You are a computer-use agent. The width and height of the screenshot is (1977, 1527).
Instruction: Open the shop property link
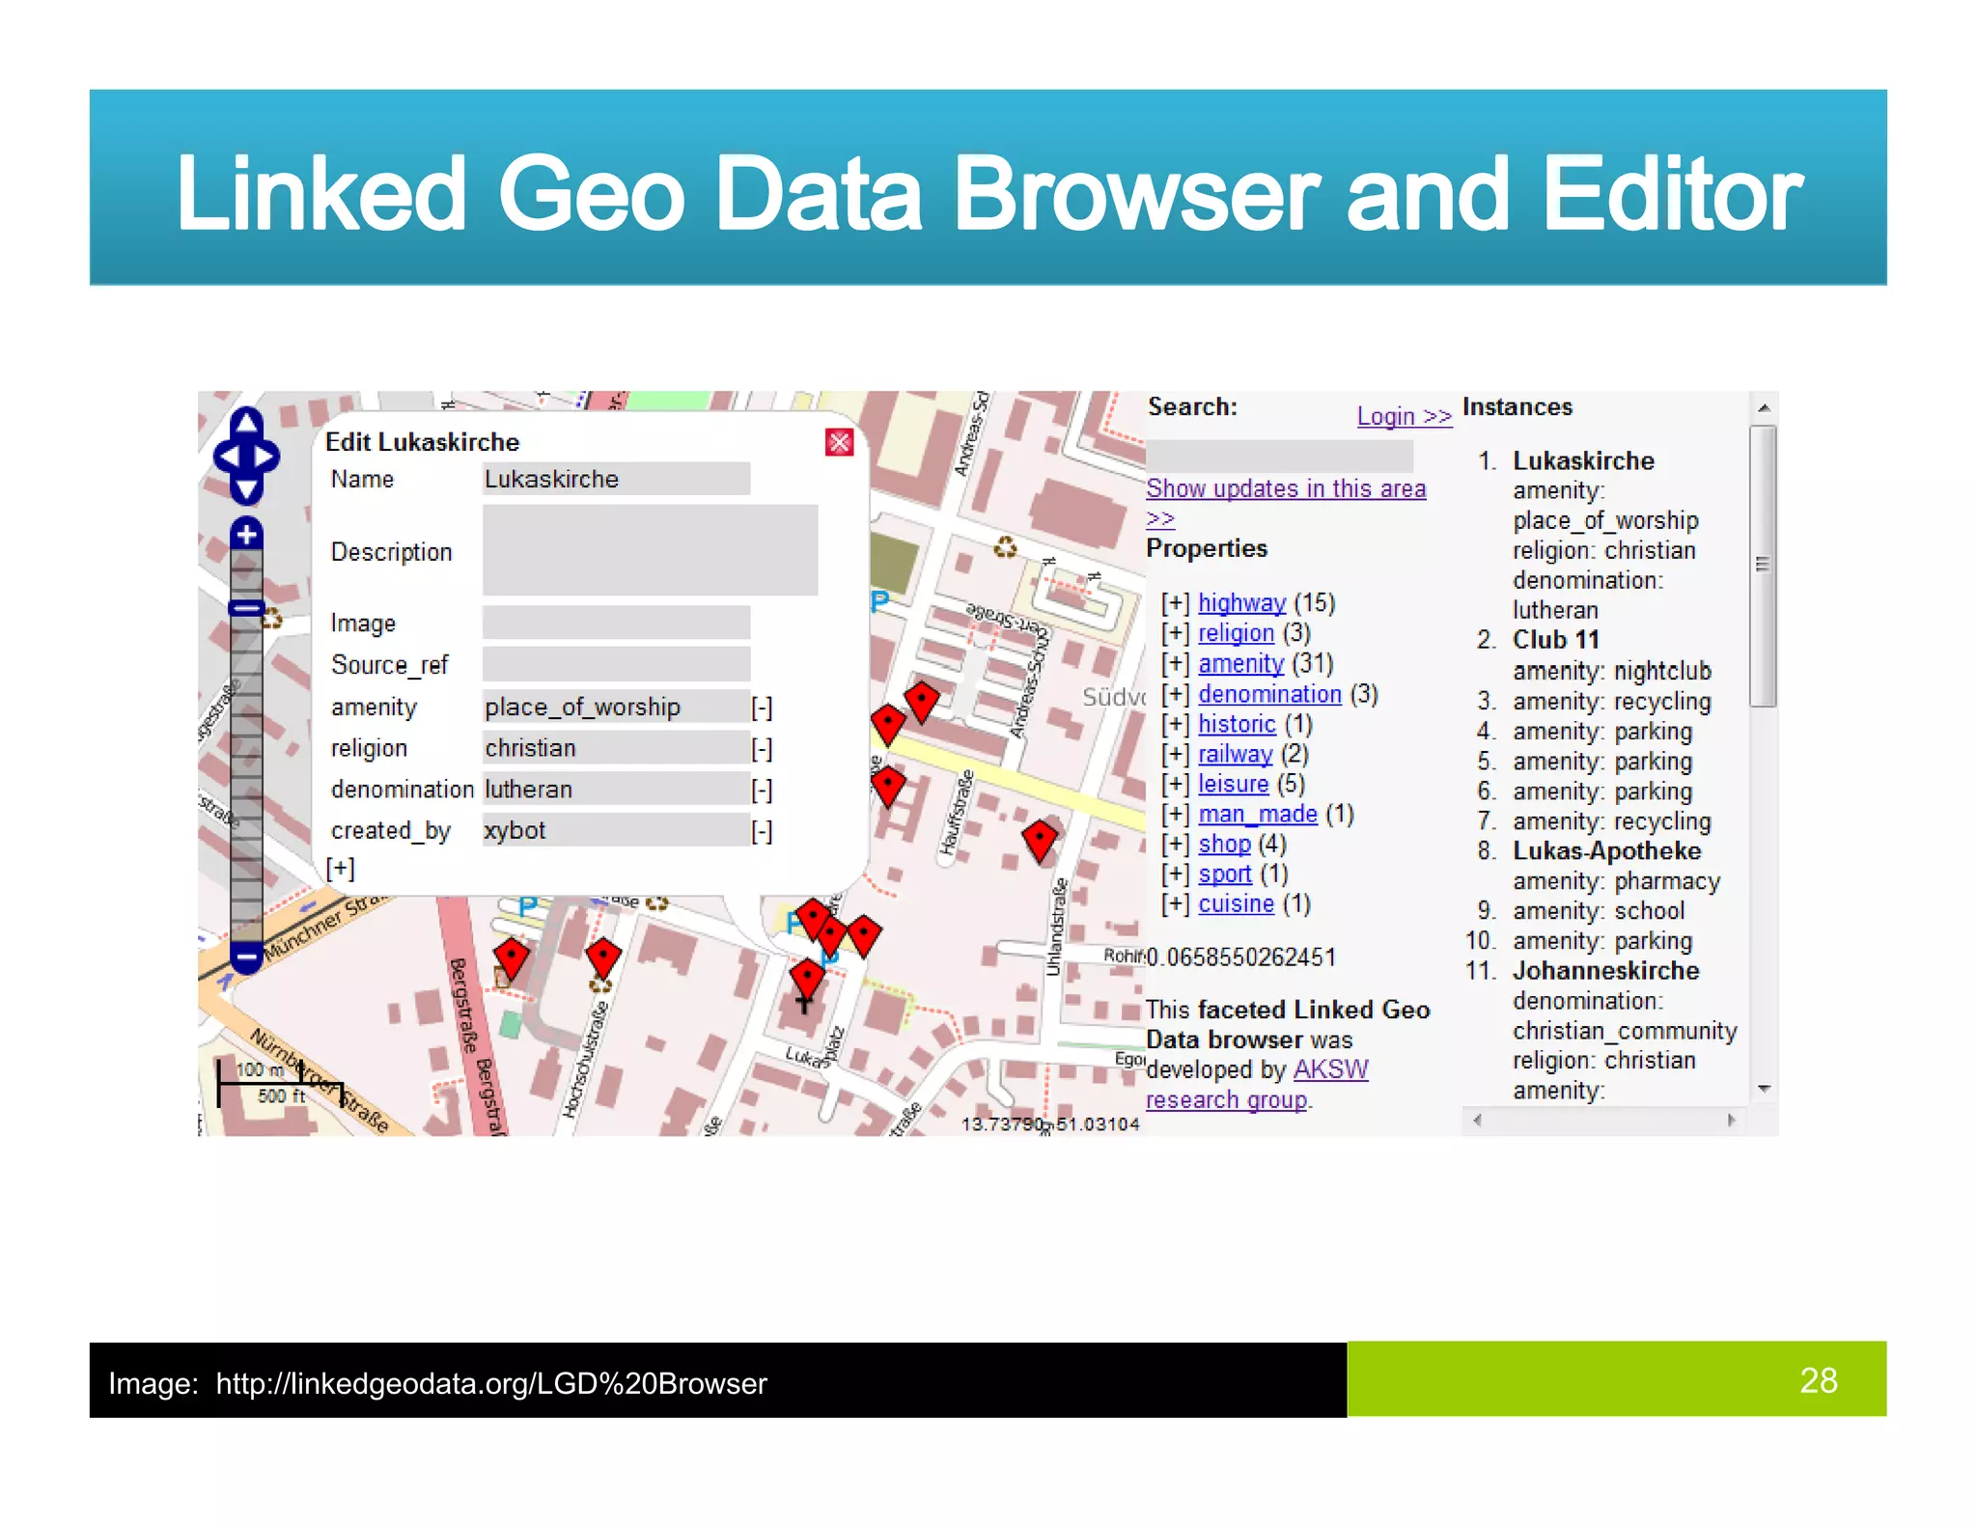(x=1224, y=845)
